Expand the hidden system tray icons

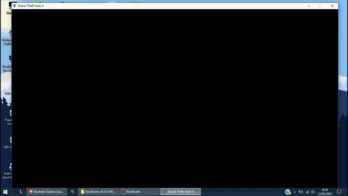tap(295, 192)
